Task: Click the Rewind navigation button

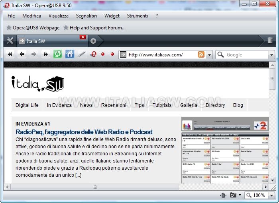Action: (10, 54)
